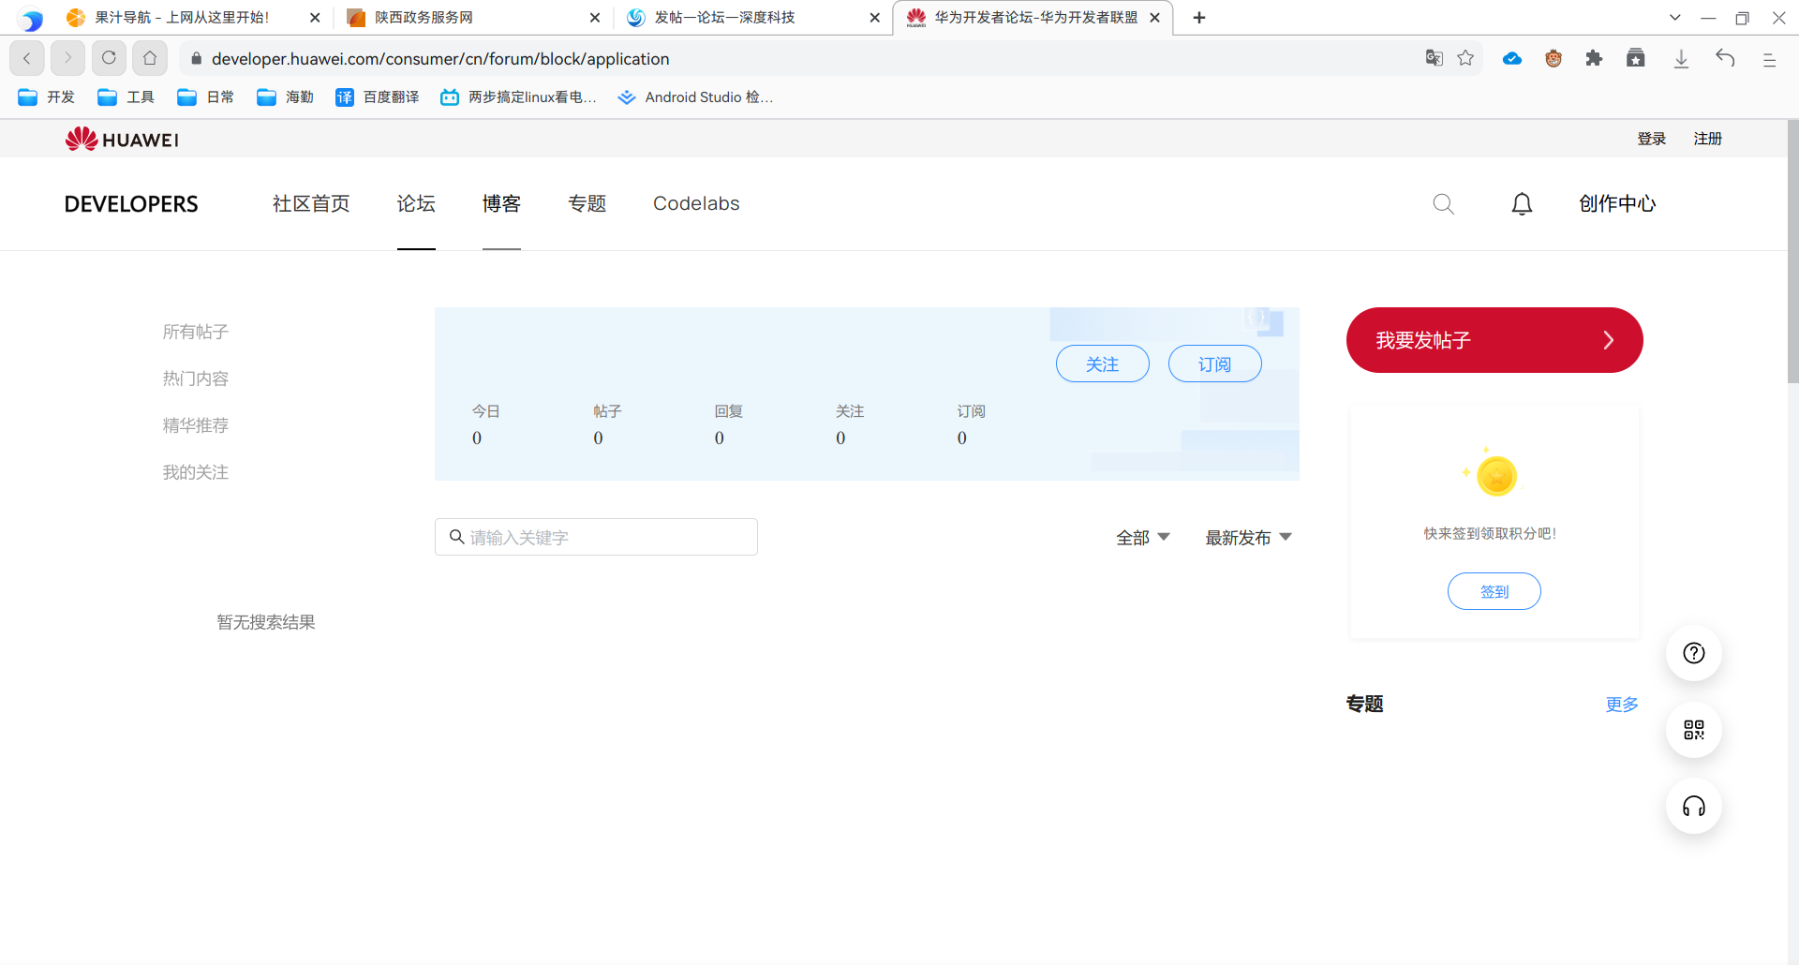Image resolution: width=1799 pixels, height=965 pixels.
Task: Open 我的关注 in the left sidebar
Action: pos(196,472)
